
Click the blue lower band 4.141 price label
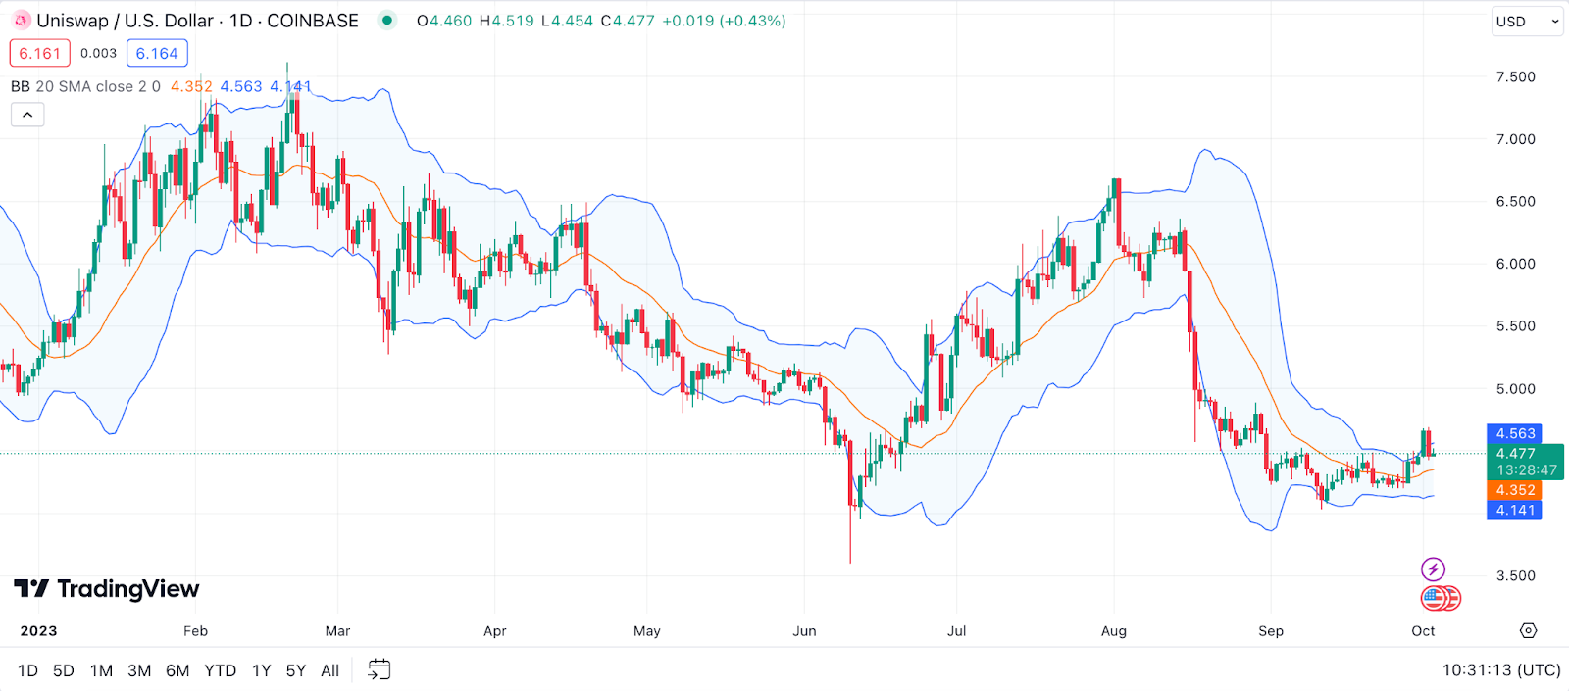1515,510
